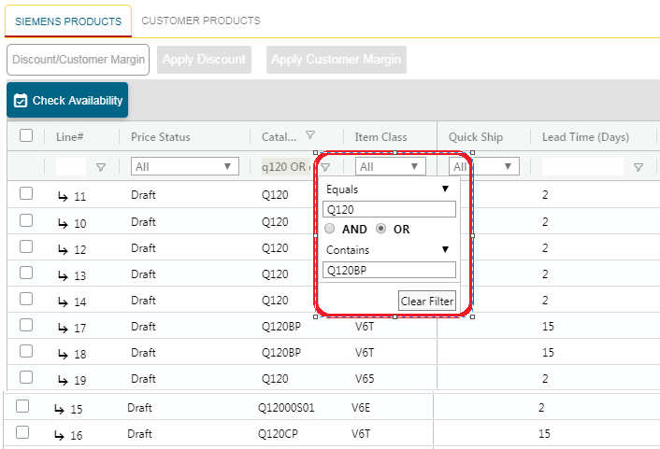Image resolution: width=660 pixels, height=449 pixels.
Task: Click Draft status in line 16
Action: [x=139, y=434]
